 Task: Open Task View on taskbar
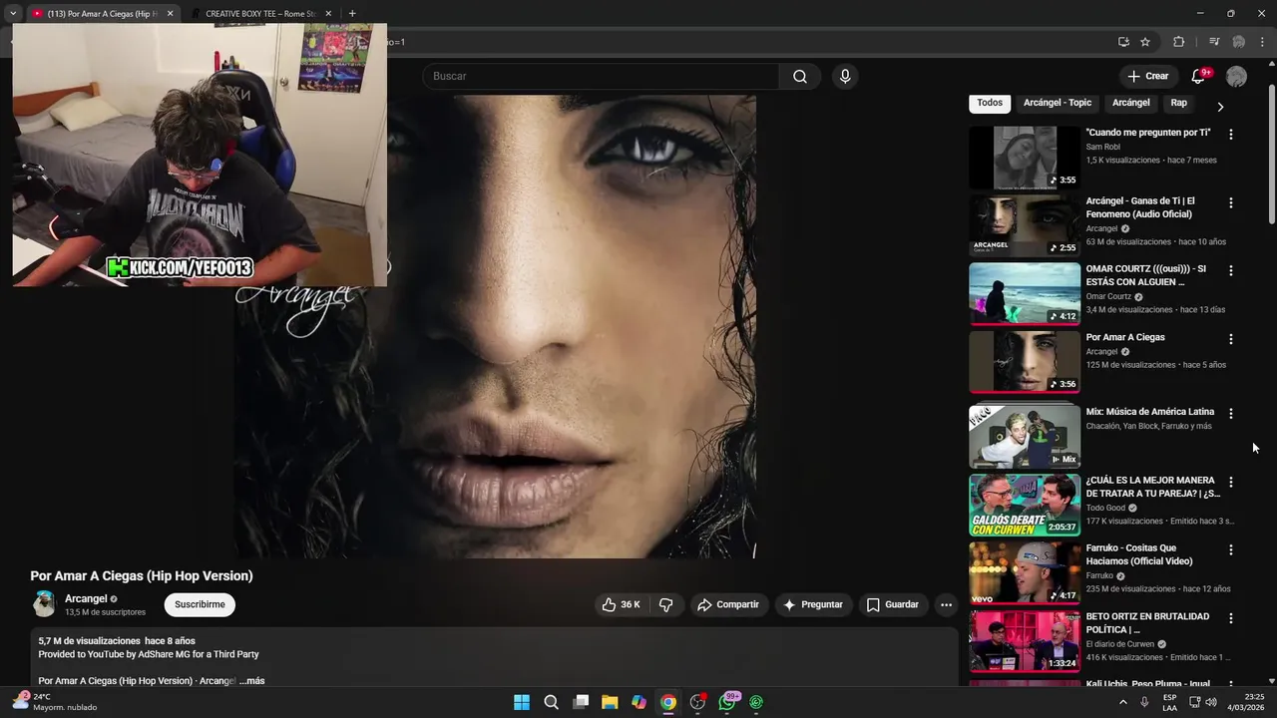coord(581,702)
